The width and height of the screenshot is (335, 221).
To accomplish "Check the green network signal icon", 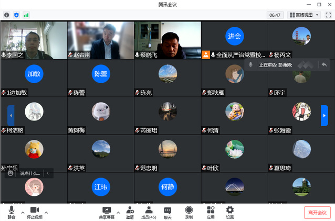I will coord(26,15).
